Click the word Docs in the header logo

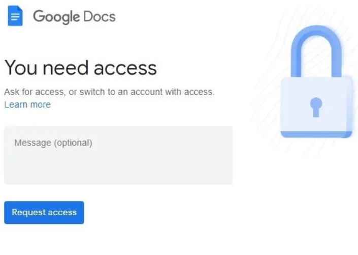pyautogui.click(x=100, y=17)
